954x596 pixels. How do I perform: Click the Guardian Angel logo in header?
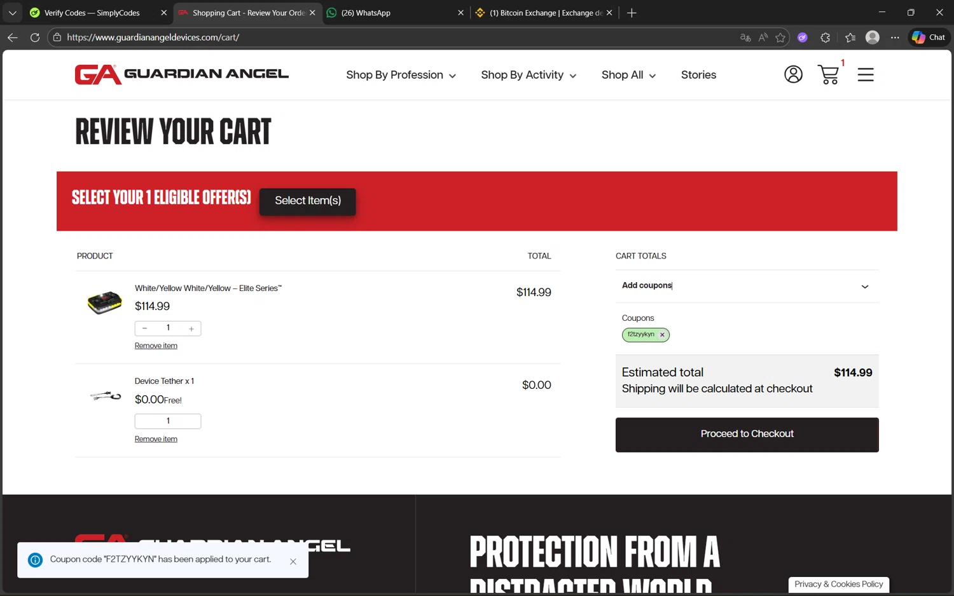181,74
